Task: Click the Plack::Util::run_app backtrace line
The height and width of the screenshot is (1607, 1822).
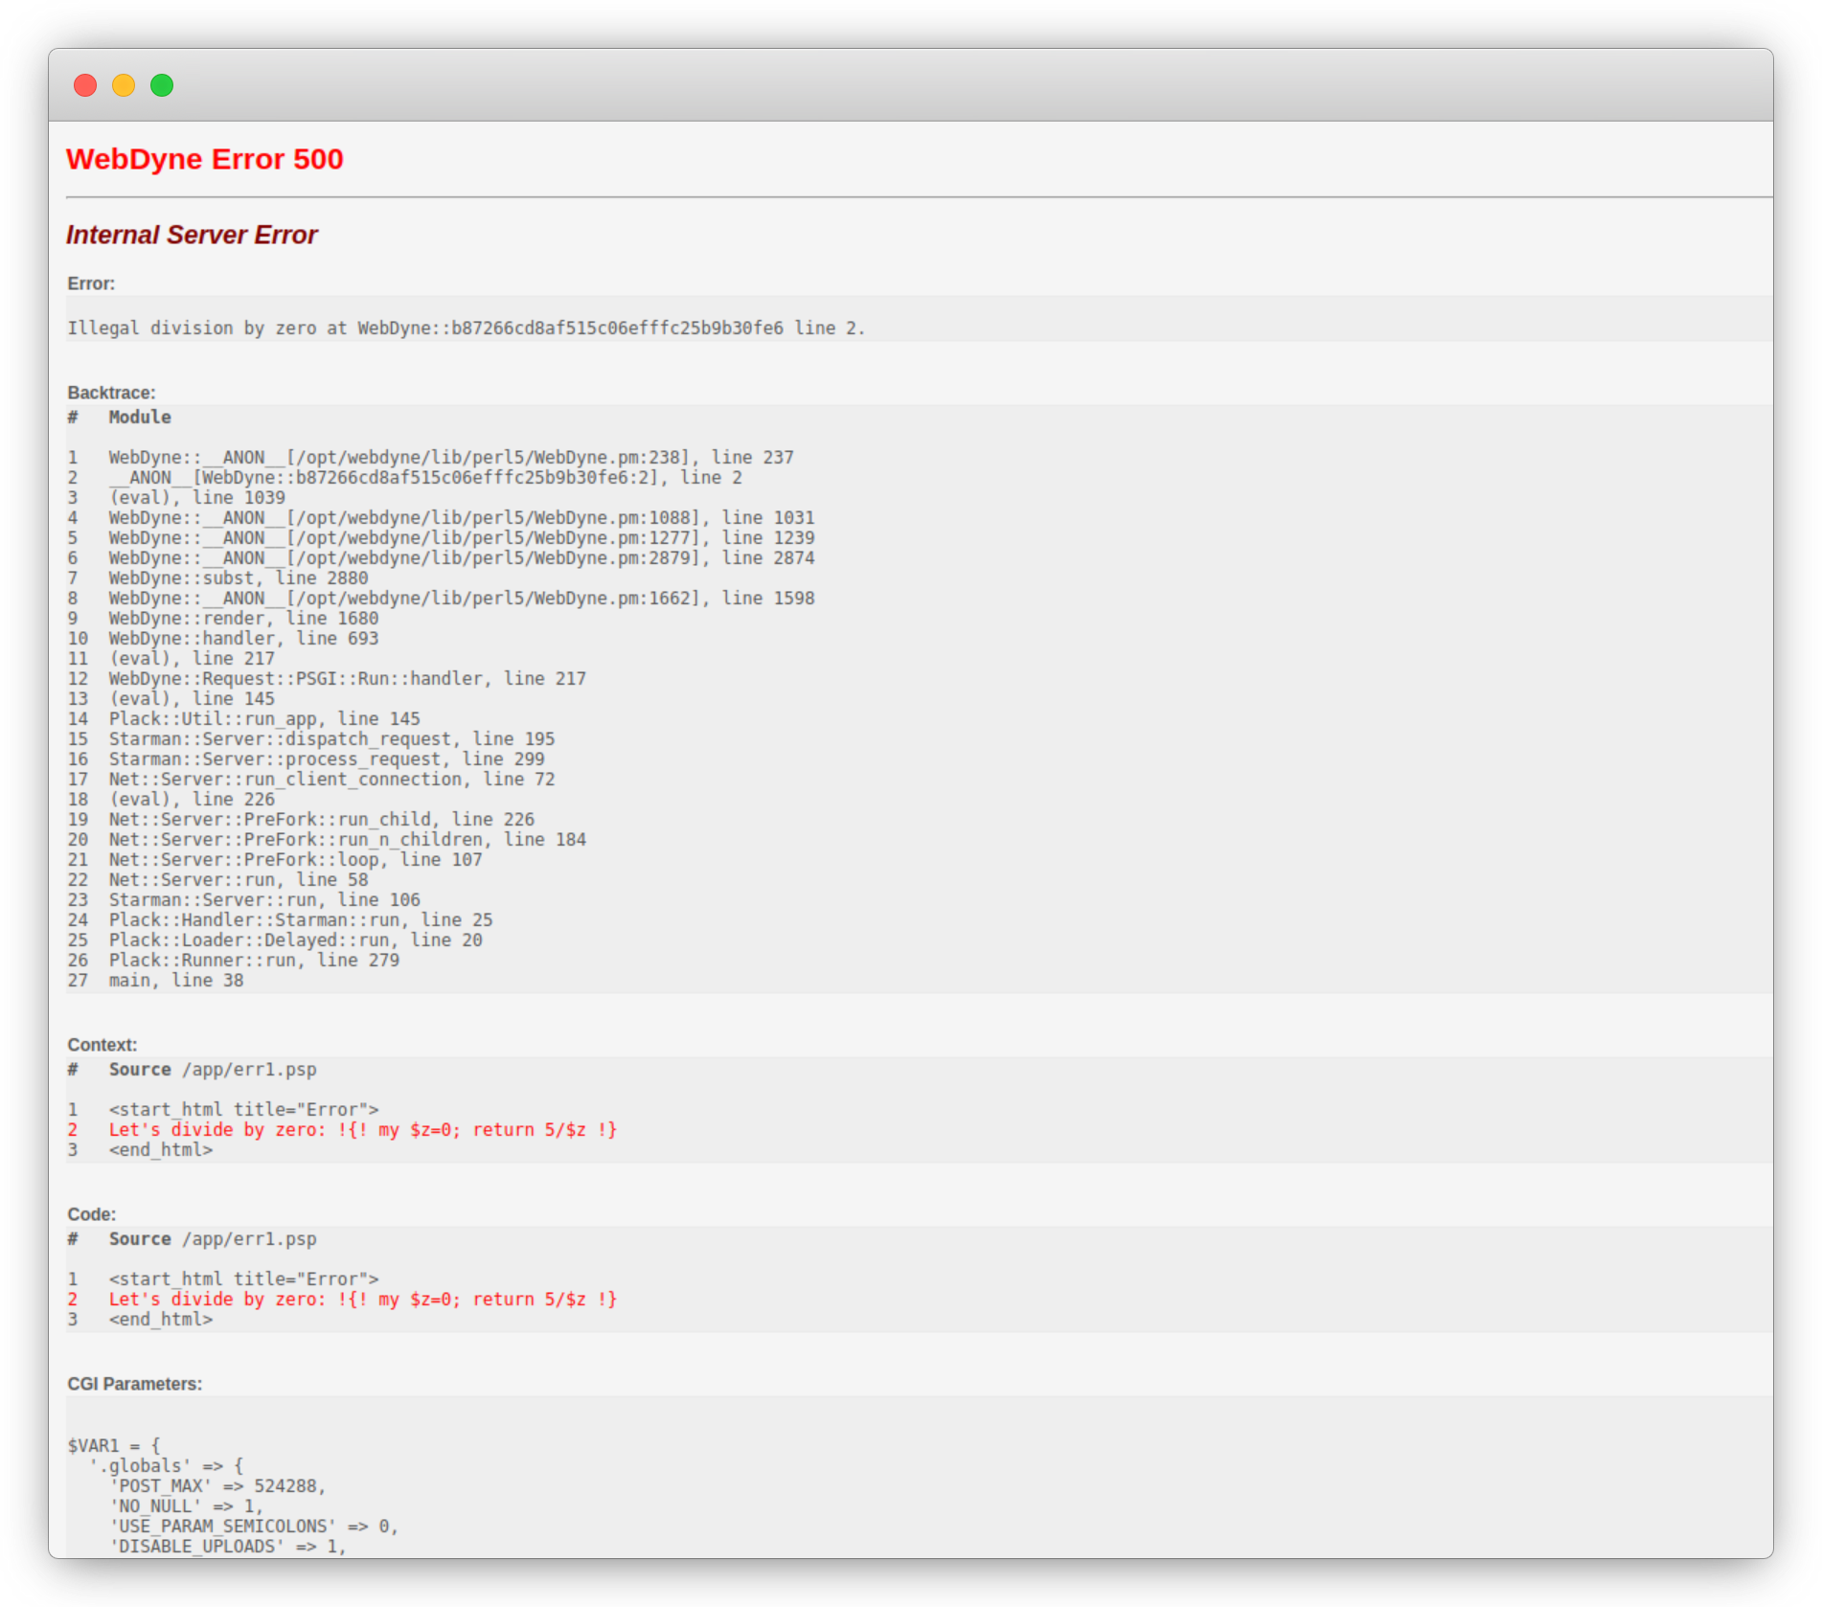Action: [x=264, y=719]
